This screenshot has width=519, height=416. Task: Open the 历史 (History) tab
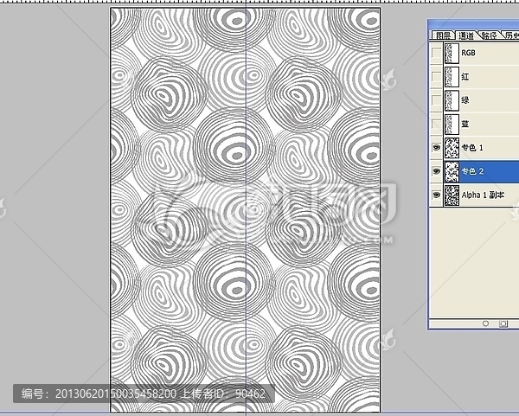511,35
